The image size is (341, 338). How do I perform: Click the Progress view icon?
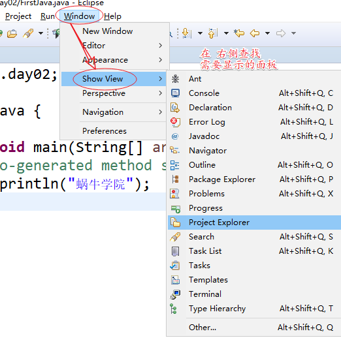[x=176, y=209]
